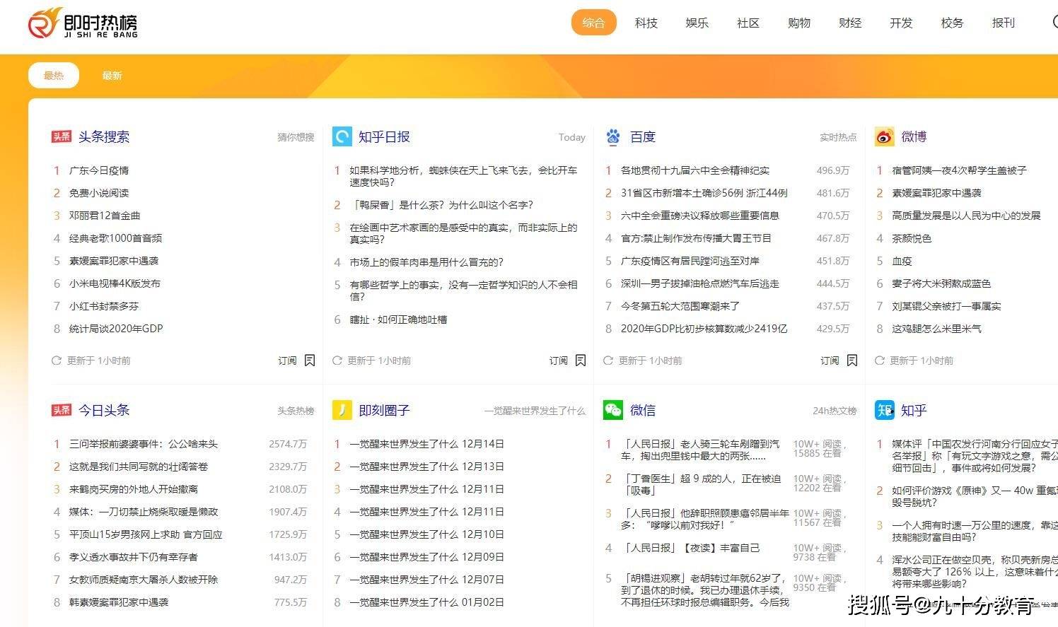Open the search icon at top right
Screen dimensions: 1058x627
click(x=1055, y=23)
